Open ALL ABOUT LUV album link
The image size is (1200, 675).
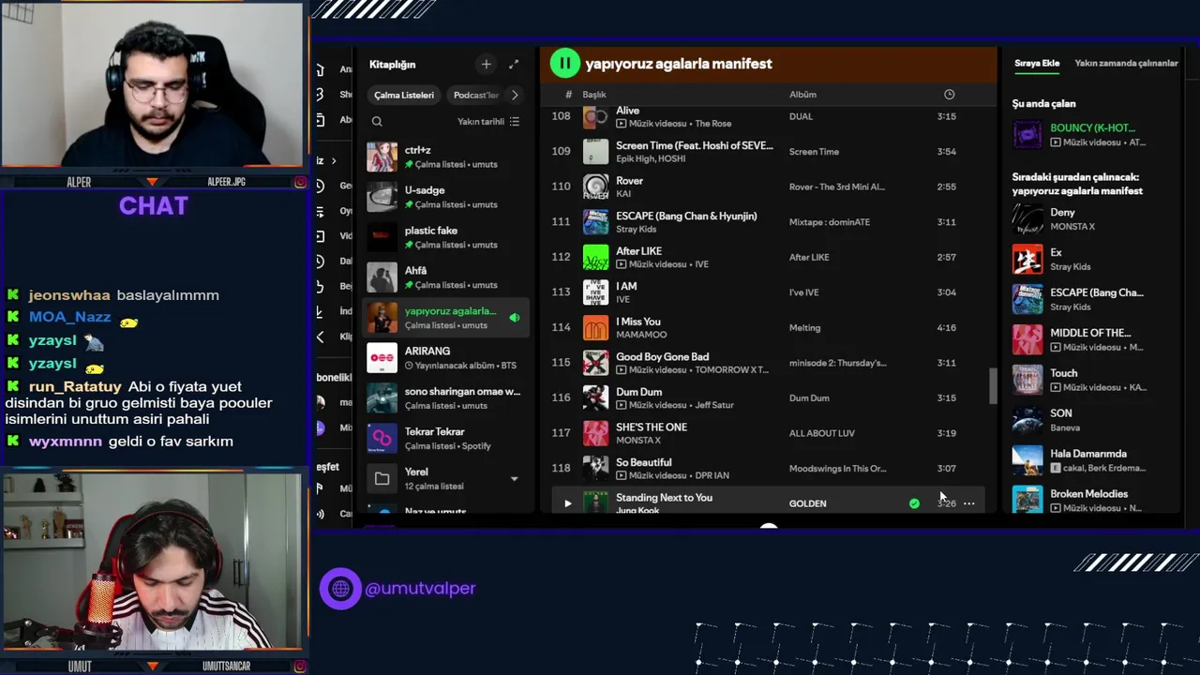click(821, 433)
